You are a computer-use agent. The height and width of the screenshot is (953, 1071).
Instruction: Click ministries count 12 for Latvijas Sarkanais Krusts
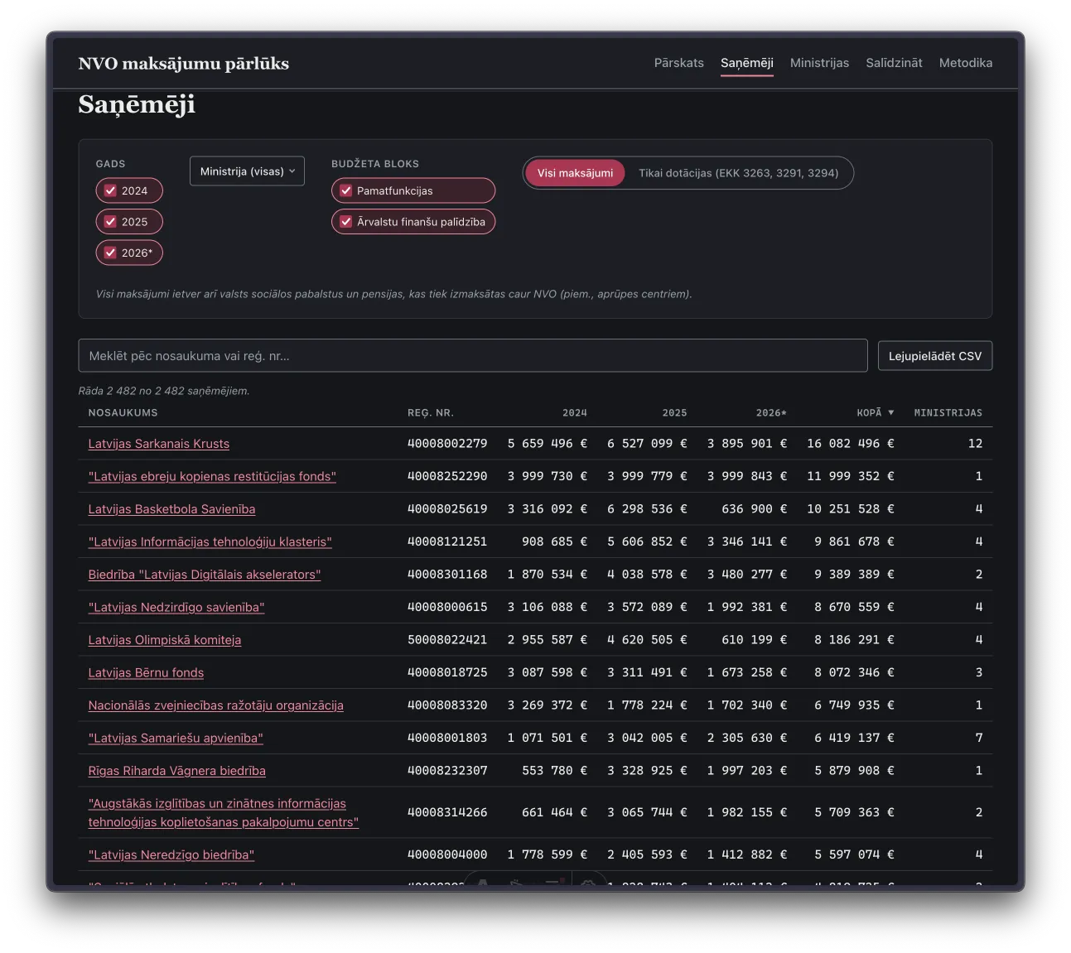pyautogui.click(x=975, y=444)
